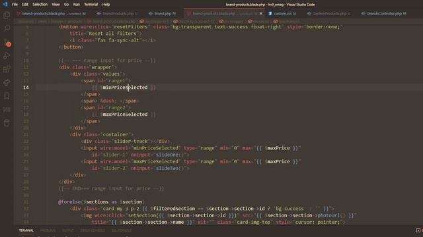
Task: Click the 'cursor: pointer;' style string
Action: tap(317, 222)
